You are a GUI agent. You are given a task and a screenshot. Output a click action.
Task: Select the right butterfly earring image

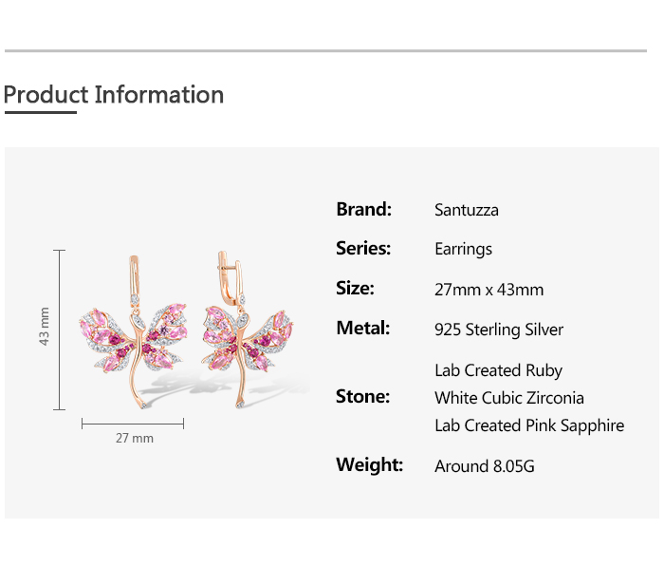tap(249, 332)
